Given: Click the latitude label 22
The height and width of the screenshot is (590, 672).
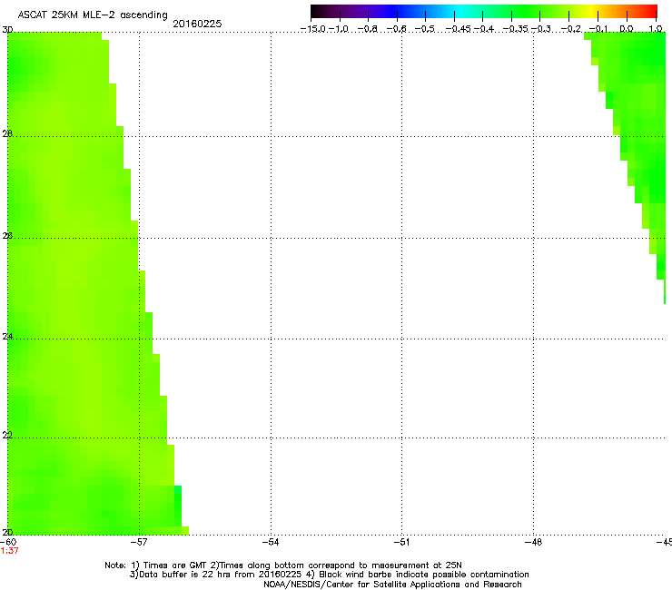Looking at the screenshot, I should (x=7, y=435).
